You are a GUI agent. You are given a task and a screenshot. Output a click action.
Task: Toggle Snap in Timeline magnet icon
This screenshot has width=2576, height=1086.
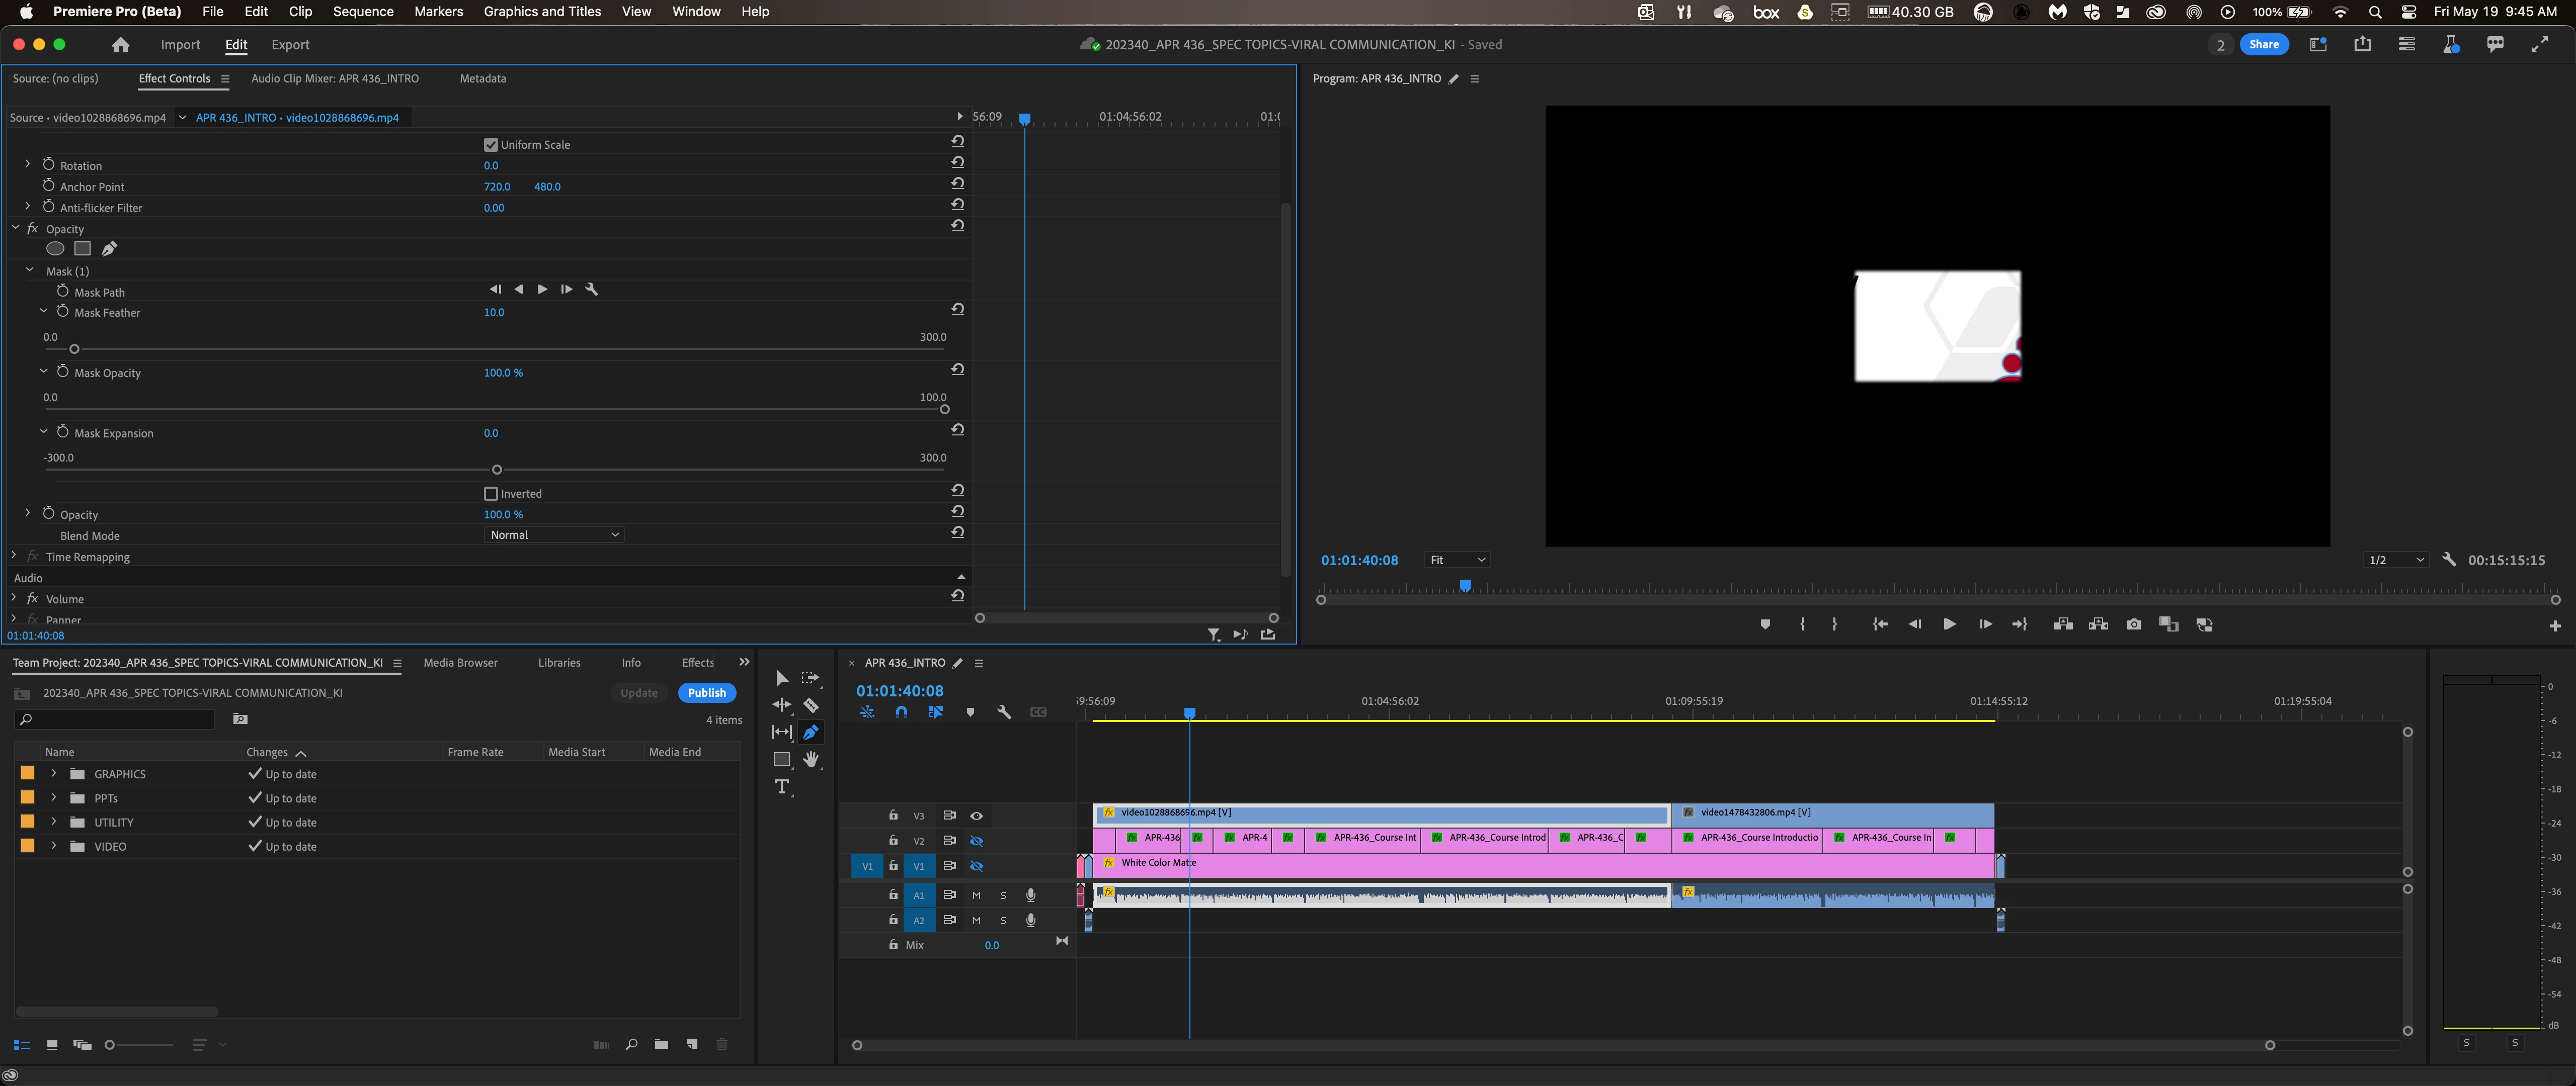tap(901, 712)
